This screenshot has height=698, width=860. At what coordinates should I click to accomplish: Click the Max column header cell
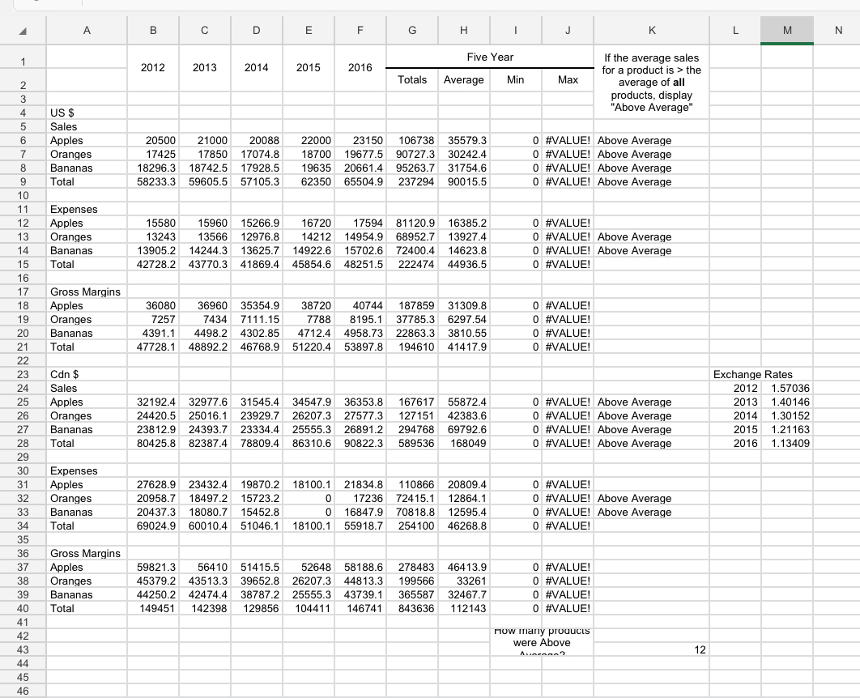pyautogui.click(x=566, y=79)
